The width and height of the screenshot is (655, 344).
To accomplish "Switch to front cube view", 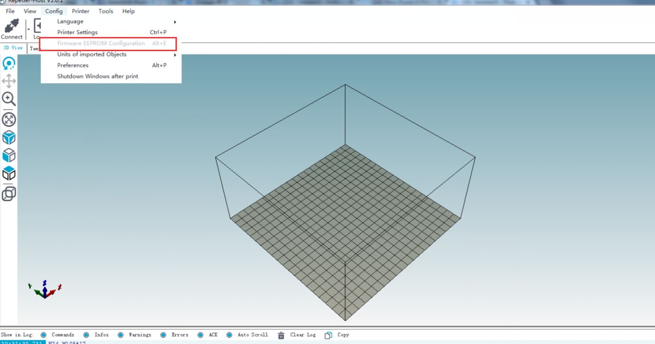I will tap(9, 155).
